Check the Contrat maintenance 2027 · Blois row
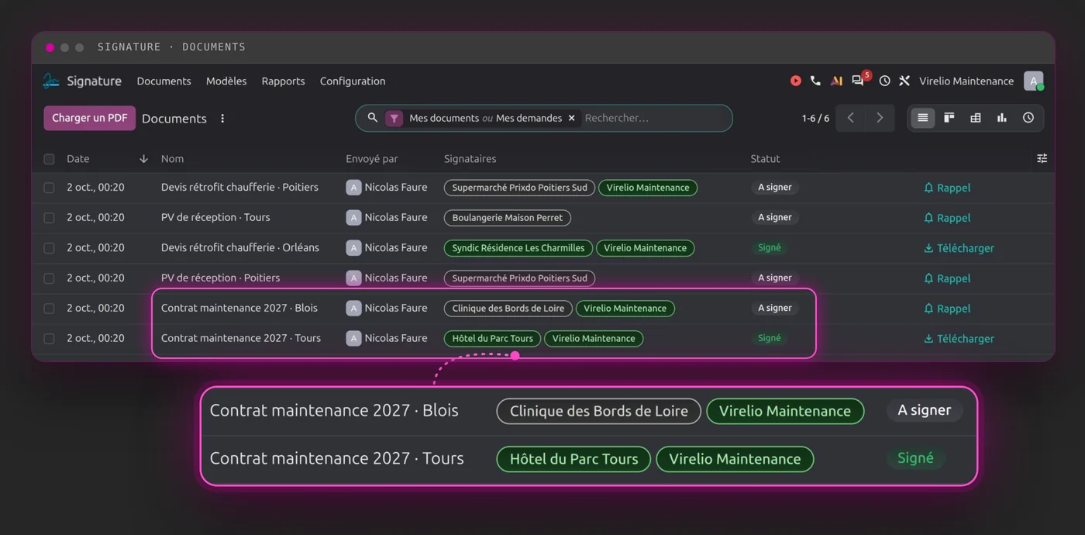The height and width of the screenshot is (535, 1085). 49,309
